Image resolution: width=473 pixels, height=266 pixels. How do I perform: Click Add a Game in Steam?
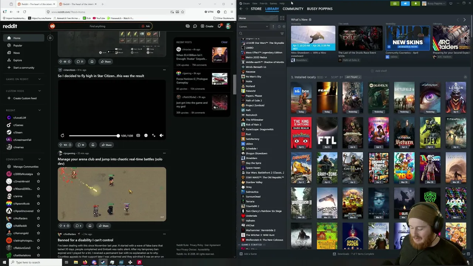(x=248, y=254)
